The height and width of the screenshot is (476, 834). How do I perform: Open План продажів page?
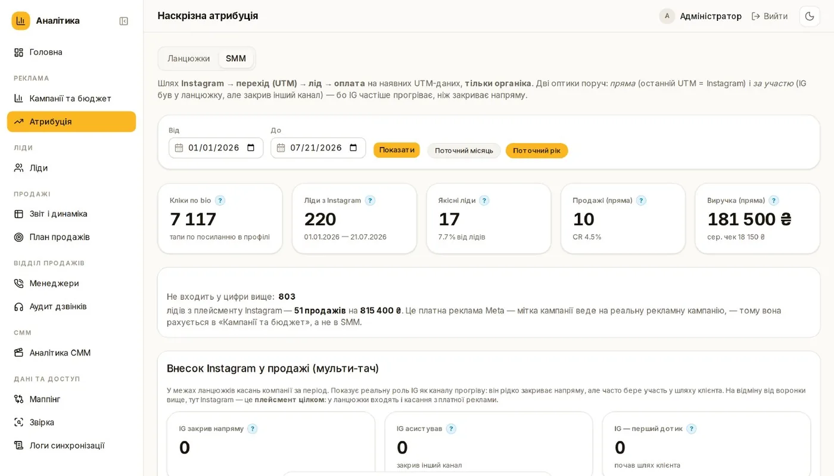[x=71, y=237]
